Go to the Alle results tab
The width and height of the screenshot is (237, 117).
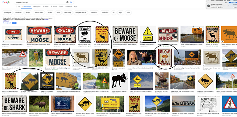coord(18,7)
